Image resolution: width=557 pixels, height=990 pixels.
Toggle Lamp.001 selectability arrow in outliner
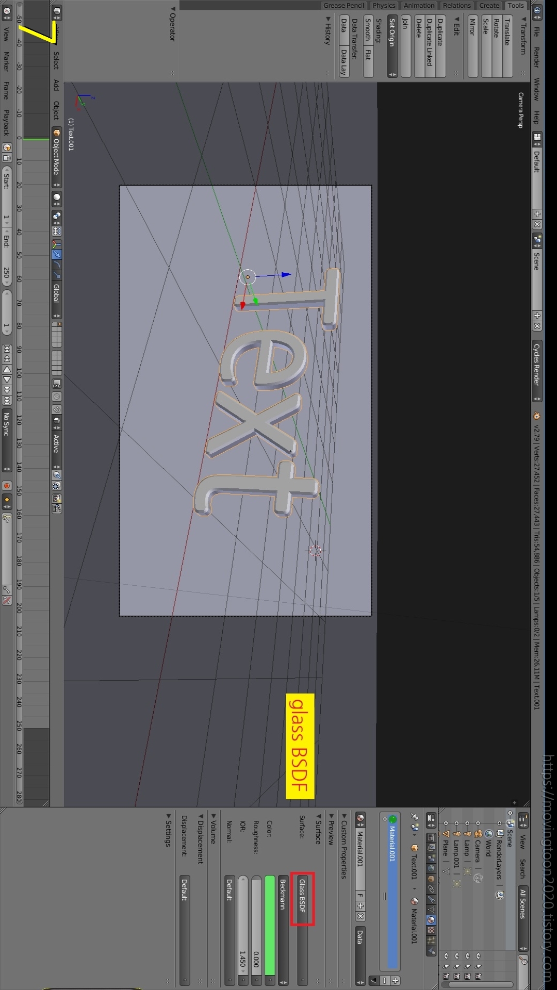(457, 966)
